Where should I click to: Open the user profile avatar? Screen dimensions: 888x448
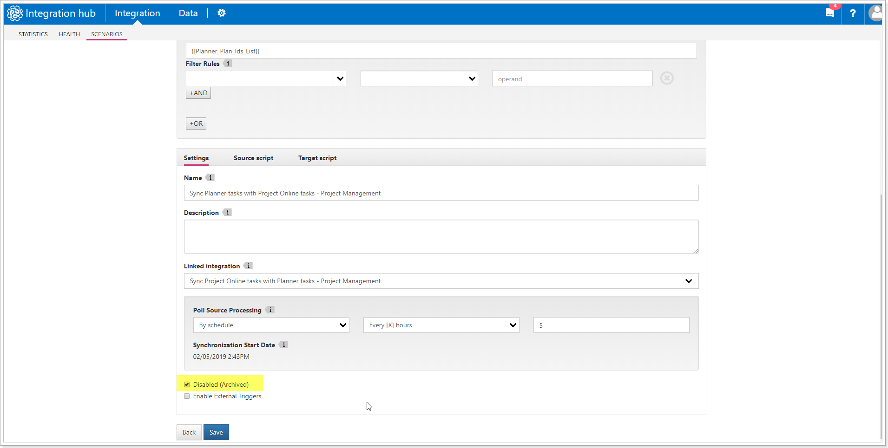point(875,13)
